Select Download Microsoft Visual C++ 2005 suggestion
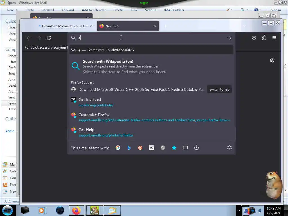The image size is (288, 216). click(x=138, y=89)
